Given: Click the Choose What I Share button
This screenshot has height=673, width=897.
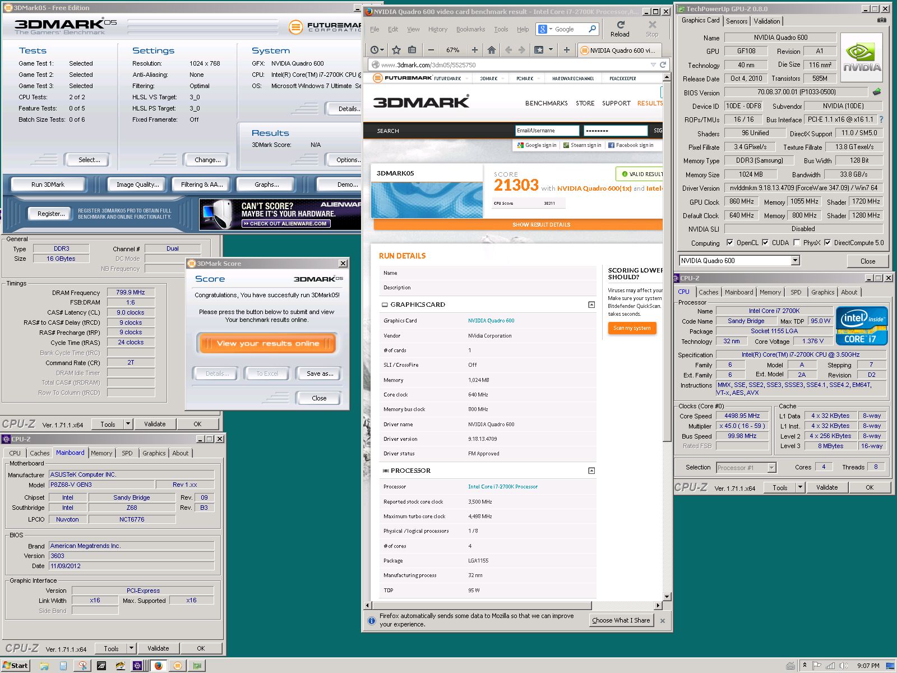Looking at the screenshot, I should (621, 620).
